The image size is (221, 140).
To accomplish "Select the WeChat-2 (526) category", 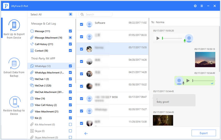I will [51, 85].
